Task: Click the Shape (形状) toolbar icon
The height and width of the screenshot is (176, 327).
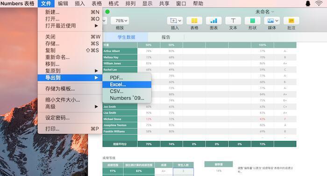Action: point(252,21)
